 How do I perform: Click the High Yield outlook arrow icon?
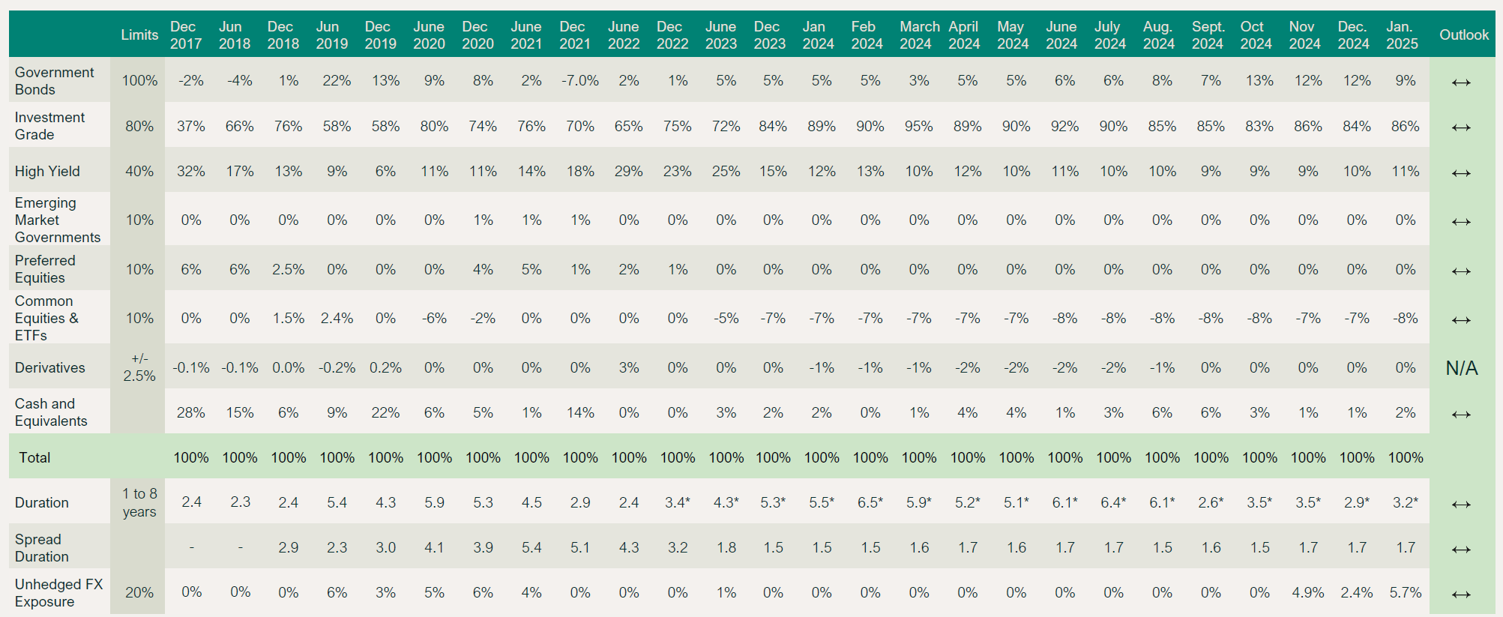[x=1461, y=173]
